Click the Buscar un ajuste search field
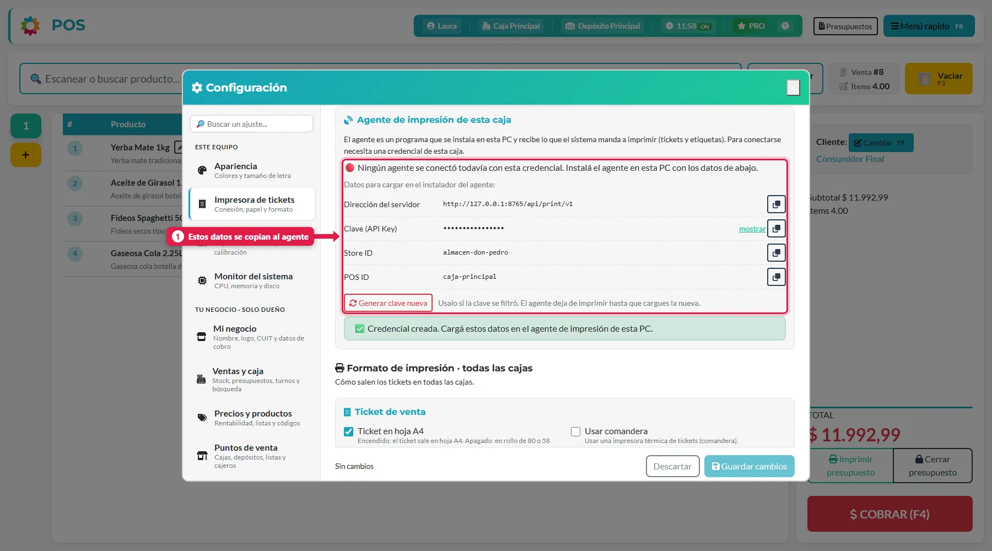Image resolution: width=992 pixels, height=551 pixels. coord(252,124)
